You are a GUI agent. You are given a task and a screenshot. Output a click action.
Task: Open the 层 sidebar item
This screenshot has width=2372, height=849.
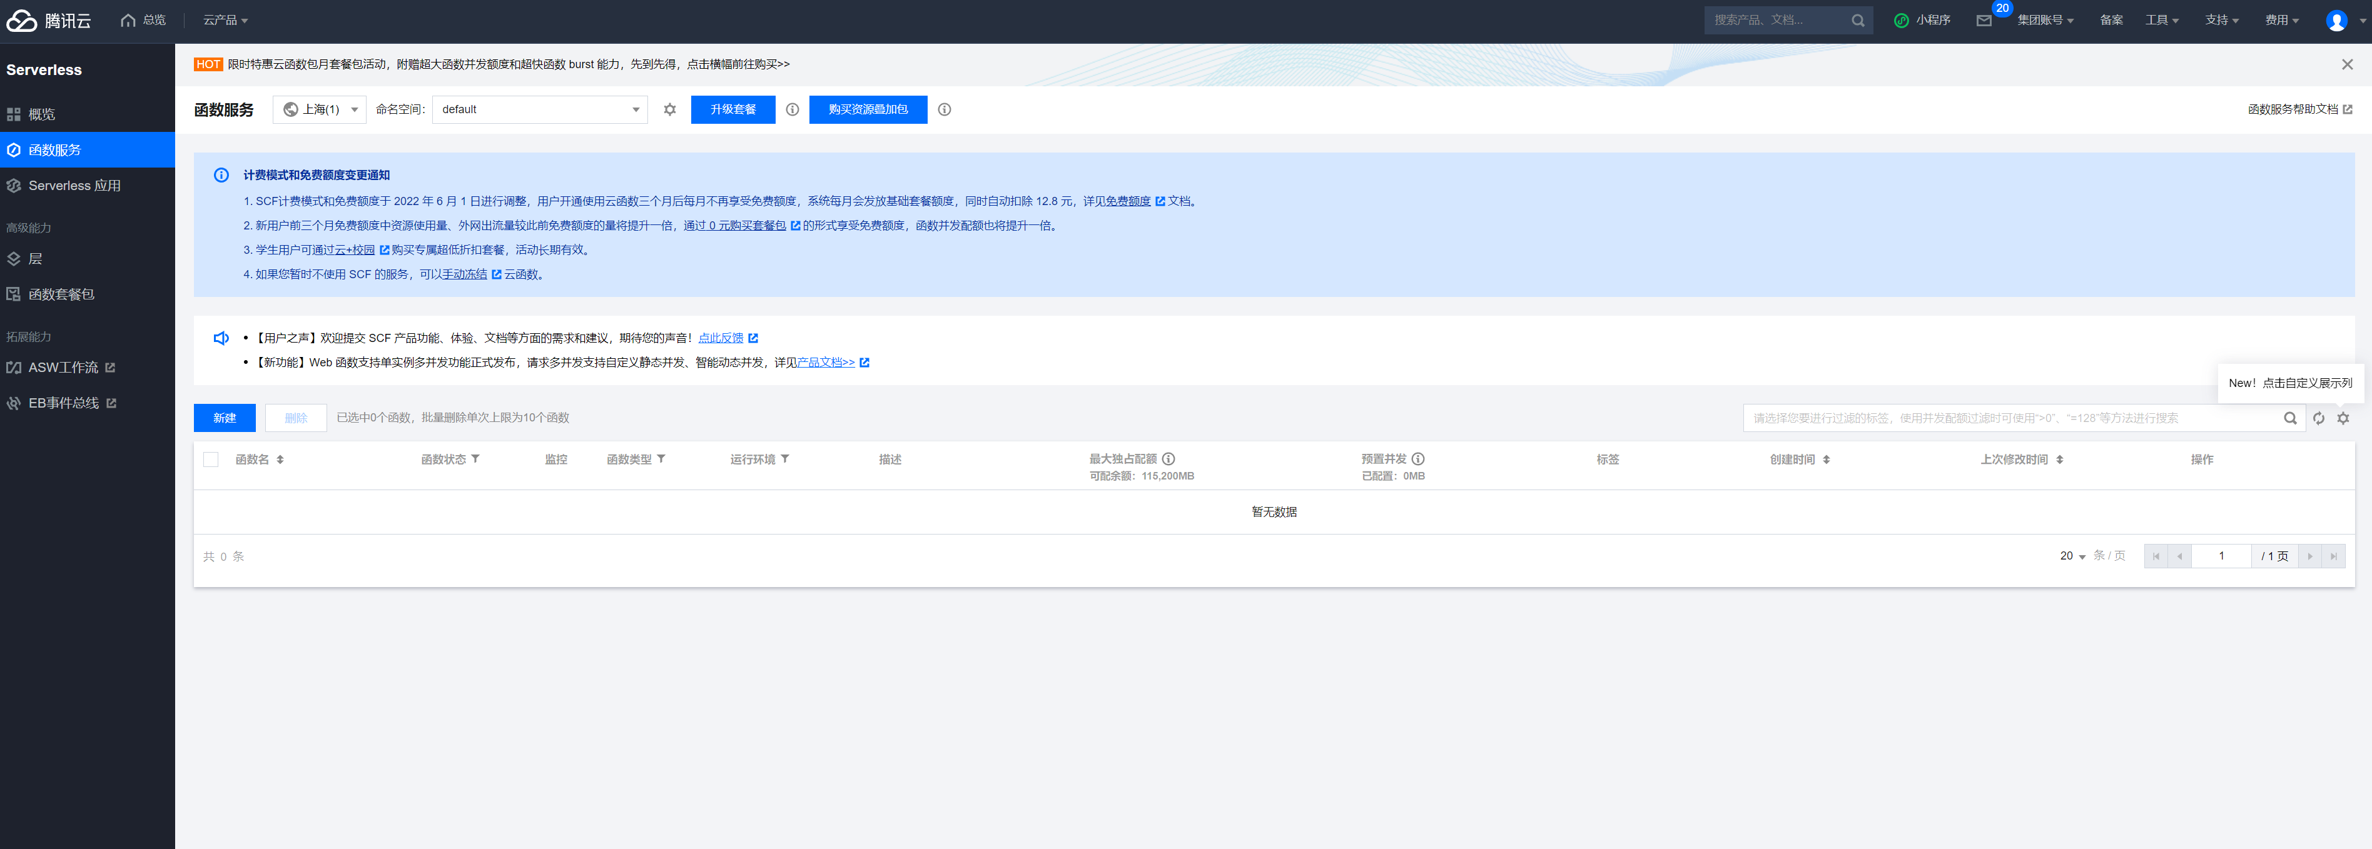pos(88,259)
